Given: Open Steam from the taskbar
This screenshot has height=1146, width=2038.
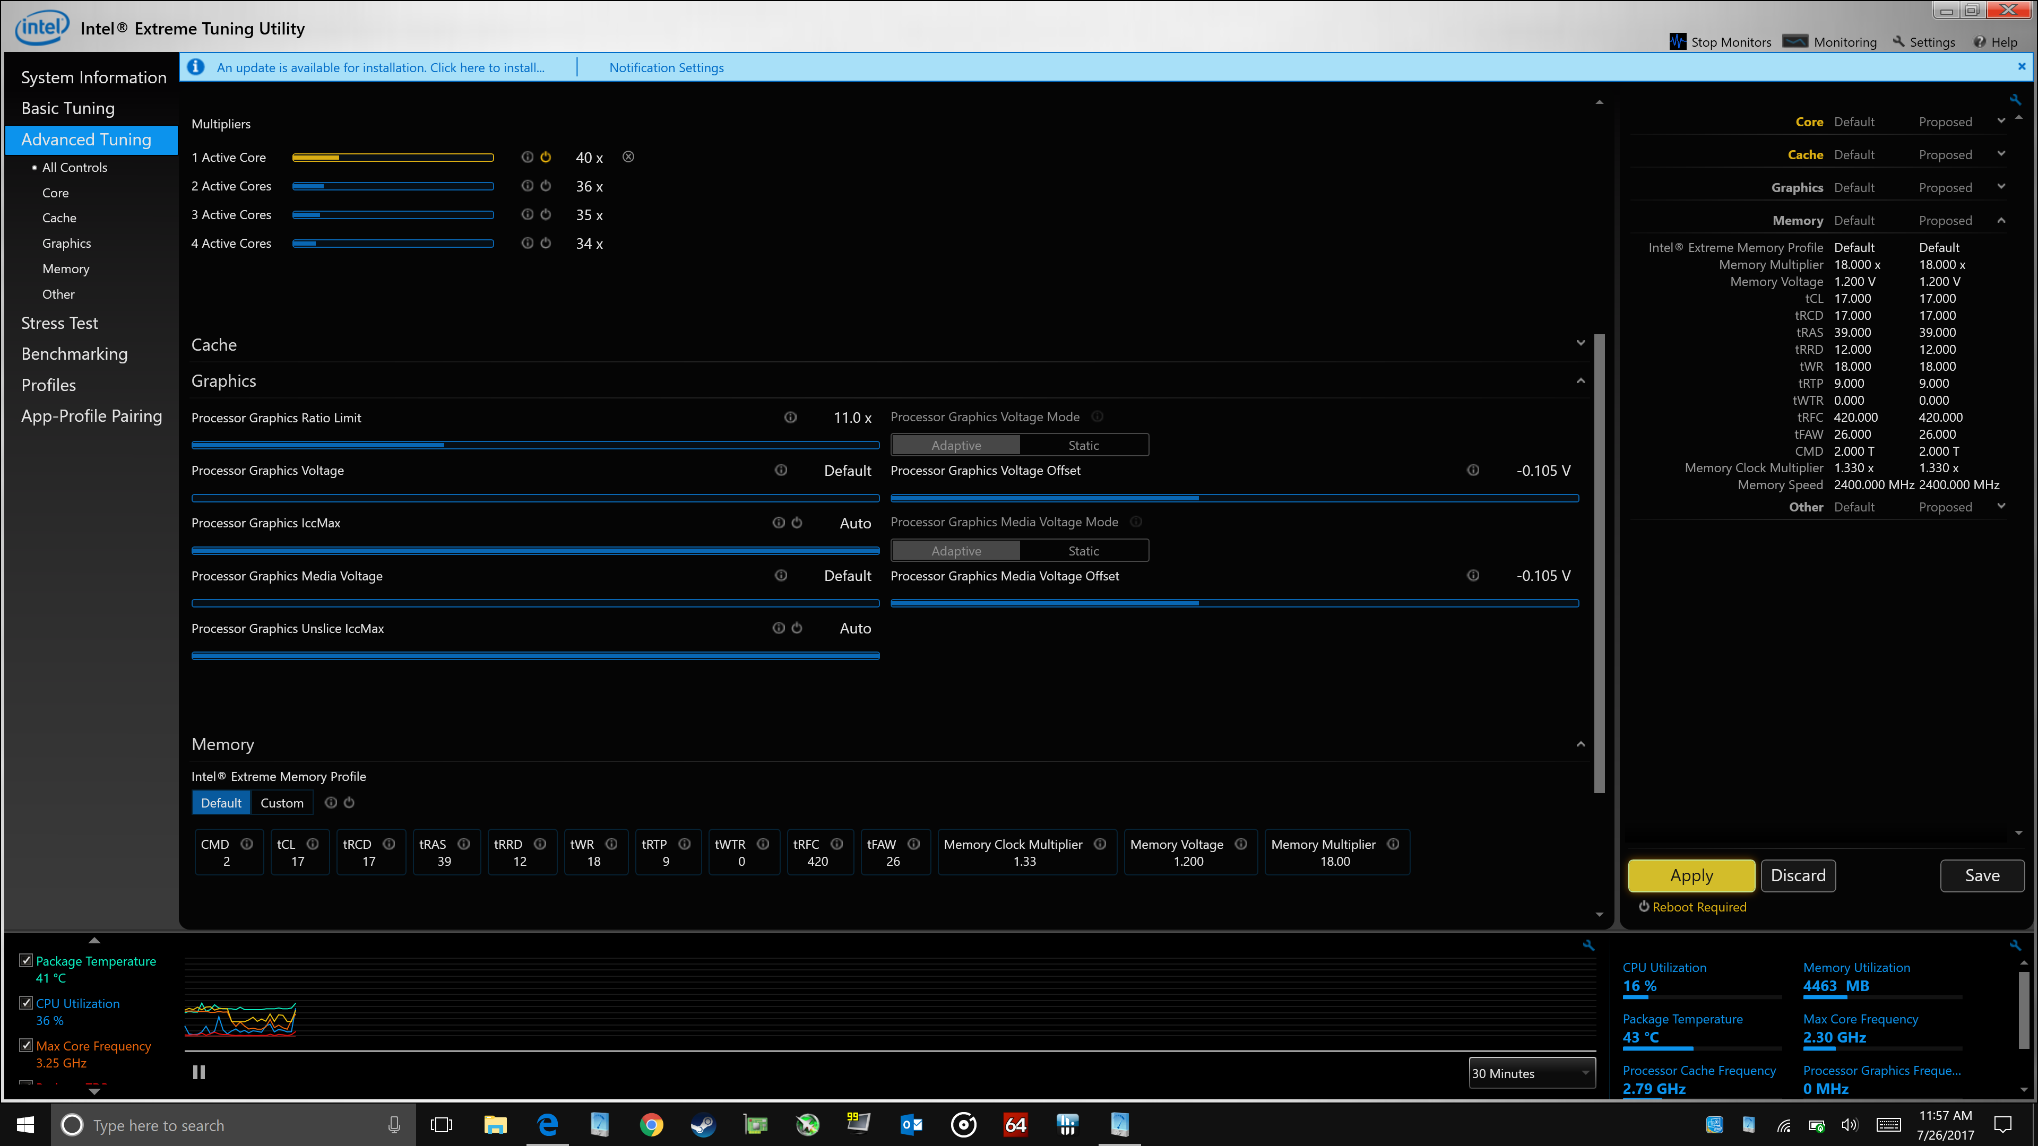Looking at the screenshot, I should click(703, 1125).
